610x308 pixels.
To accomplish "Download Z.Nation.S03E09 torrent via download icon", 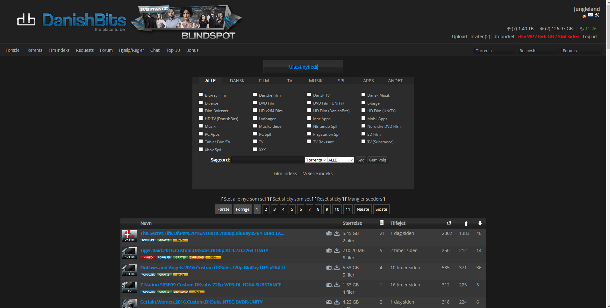I will tap(337, 285).
